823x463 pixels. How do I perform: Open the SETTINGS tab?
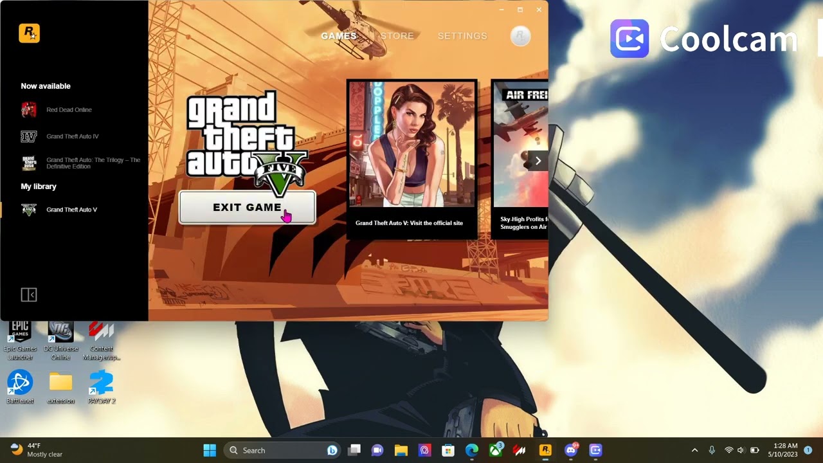tap(462, 36)
